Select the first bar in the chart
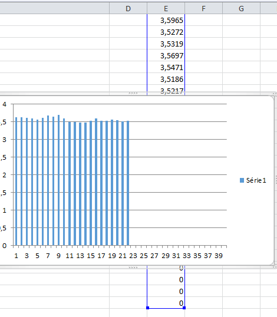277x317 pixels. pos(16,181)
